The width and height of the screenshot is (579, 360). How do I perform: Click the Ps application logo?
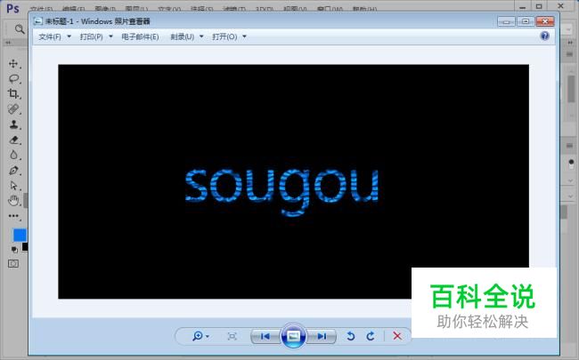(13, 8)
